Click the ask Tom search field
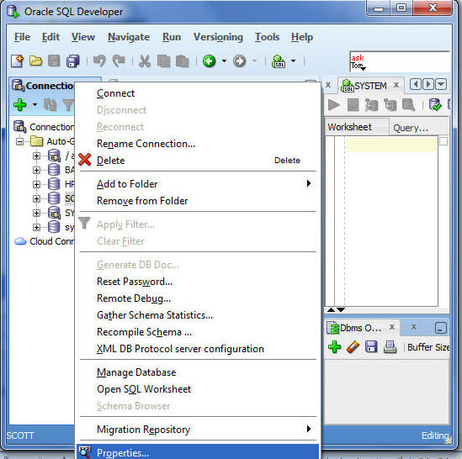This screenshot has height=459, width=462. tap(400, 61)
